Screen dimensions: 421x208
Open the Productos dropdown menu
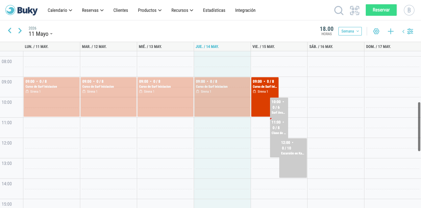(150, 10)
